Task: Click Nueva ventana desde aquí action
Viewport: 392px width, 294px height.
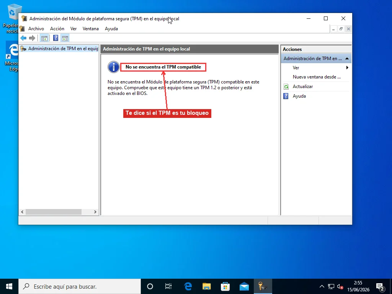Action: coord(317,77)
